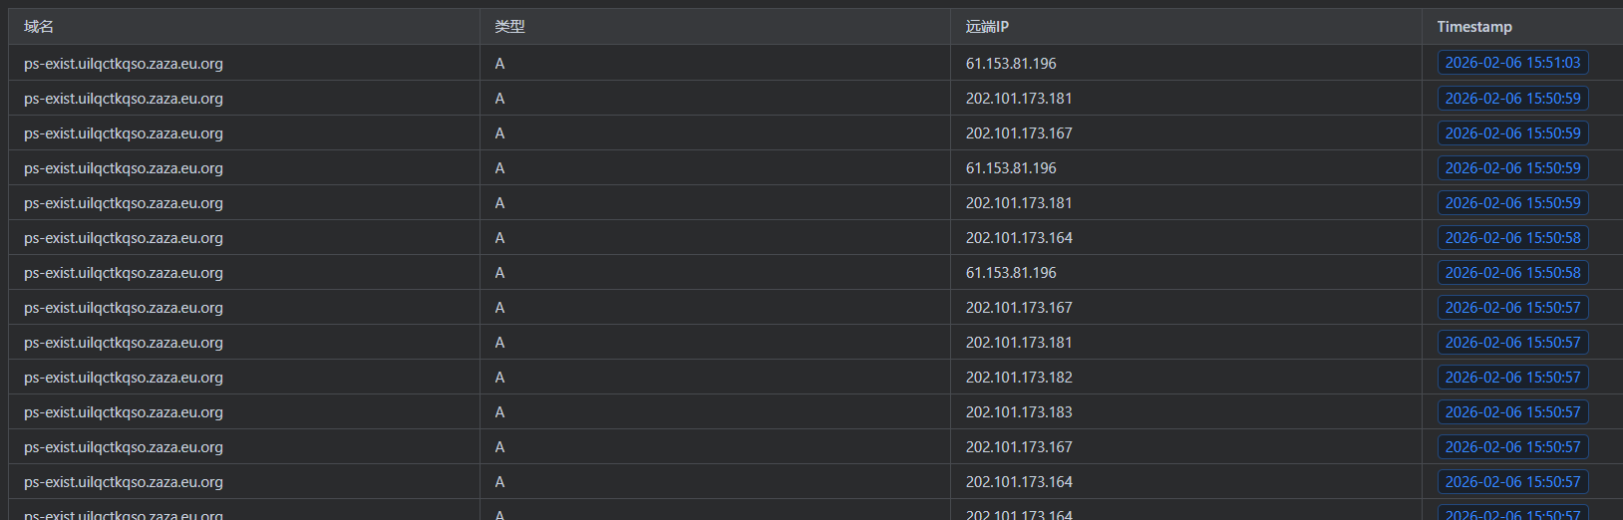1623x520 pixels.
Task: Click the domain name for IP 202.101.173.183
Action: [124, 412]
